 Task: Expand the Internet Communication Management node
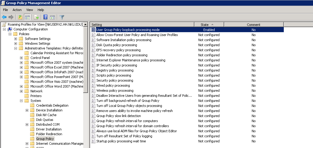[27, 144]
